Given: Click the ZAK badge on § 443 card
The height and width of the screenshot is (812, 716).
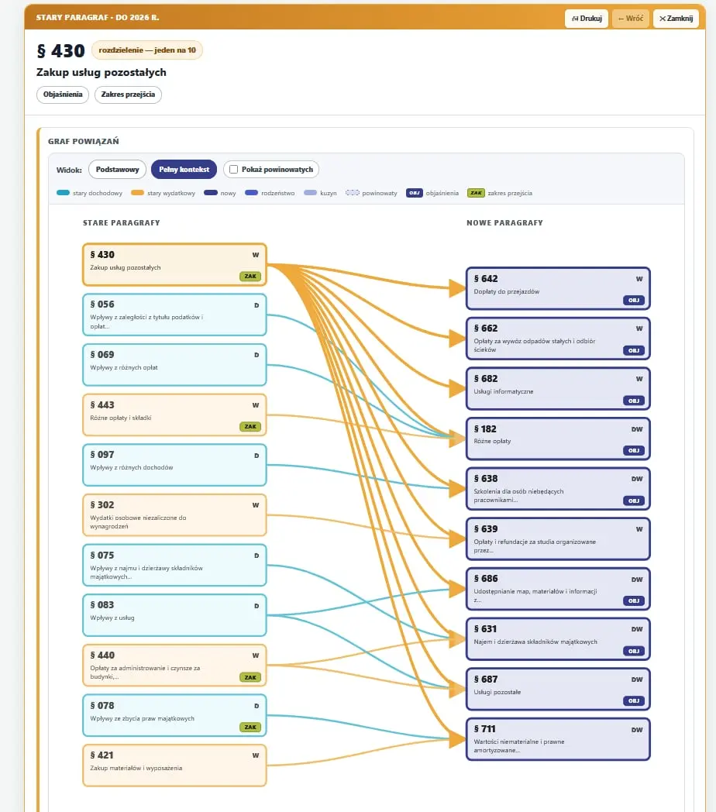Looking at the screenshot, I should (x=250, y=427).
